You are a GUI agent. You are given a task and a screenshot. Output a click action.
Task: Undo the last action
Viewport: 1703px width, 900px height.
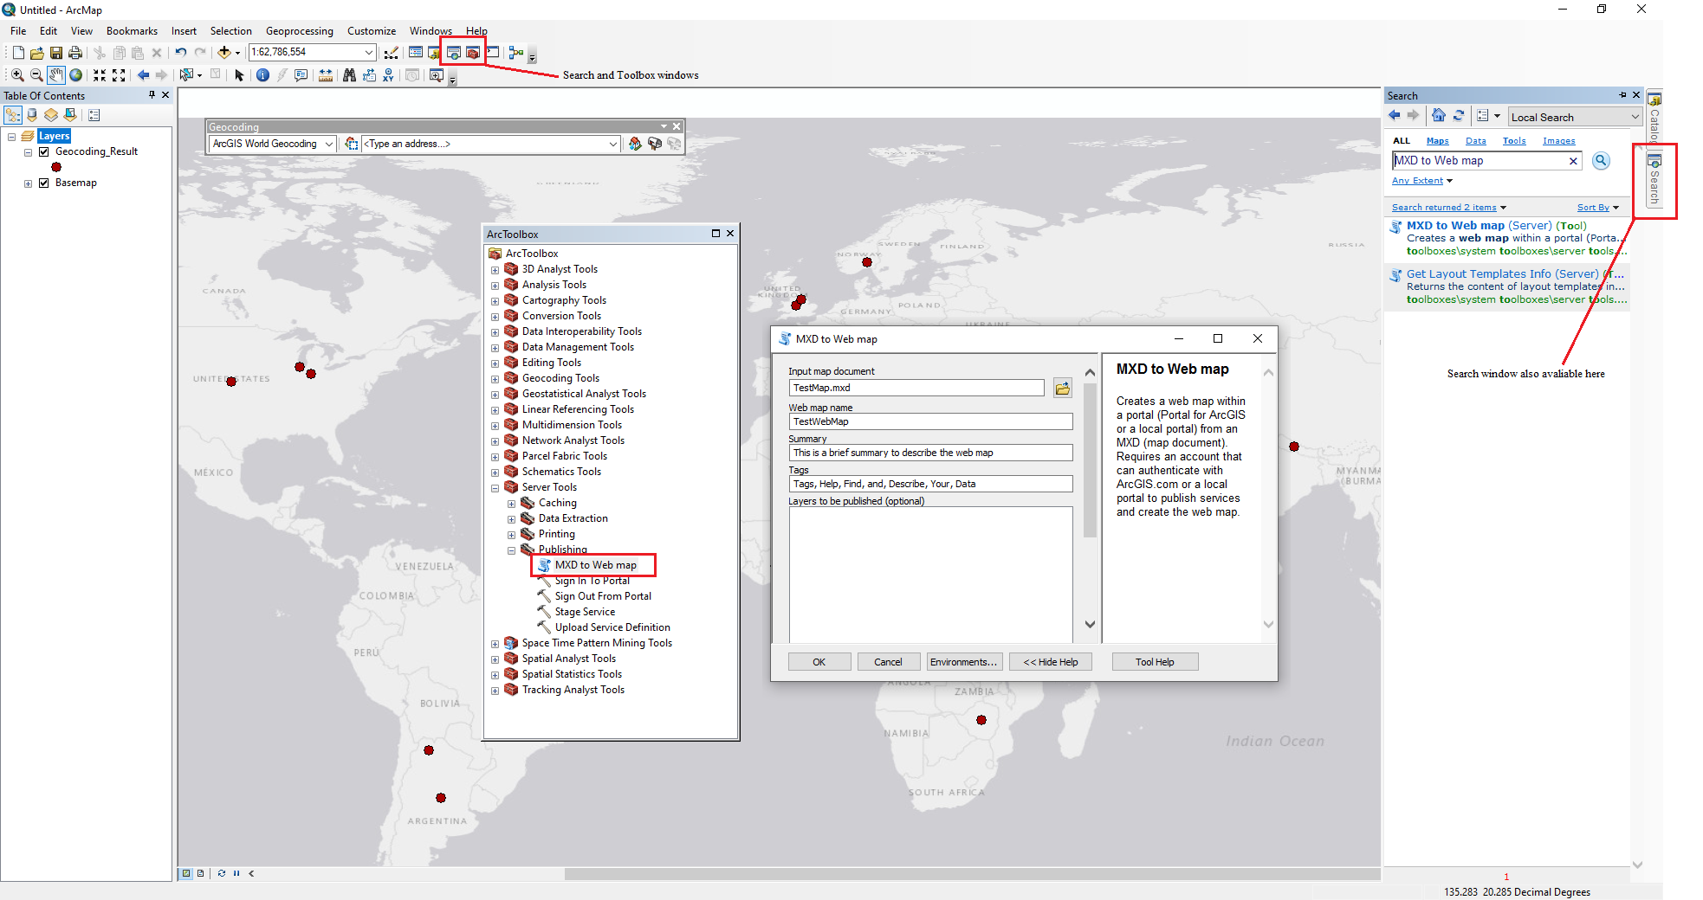pos(180,53)
